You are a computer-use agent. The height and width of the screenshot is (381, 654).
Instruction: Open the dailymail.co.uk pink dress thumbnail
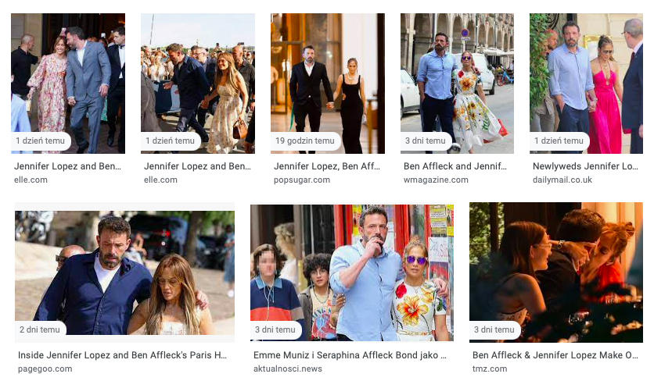point(586,84)
